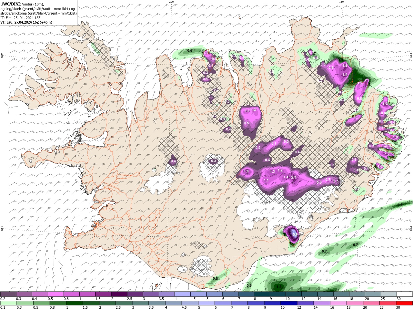Screen dimensions: 413x310
Task: Click the 'UWC/DINI: Vindur (10m)' title text
Action: pyautogui.click(x=23, y=4)
